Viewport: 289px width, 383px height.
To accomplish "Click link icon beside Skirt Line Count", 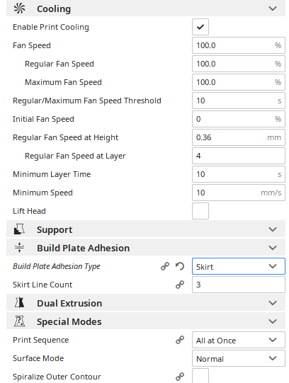I will (x=180, y=285).
